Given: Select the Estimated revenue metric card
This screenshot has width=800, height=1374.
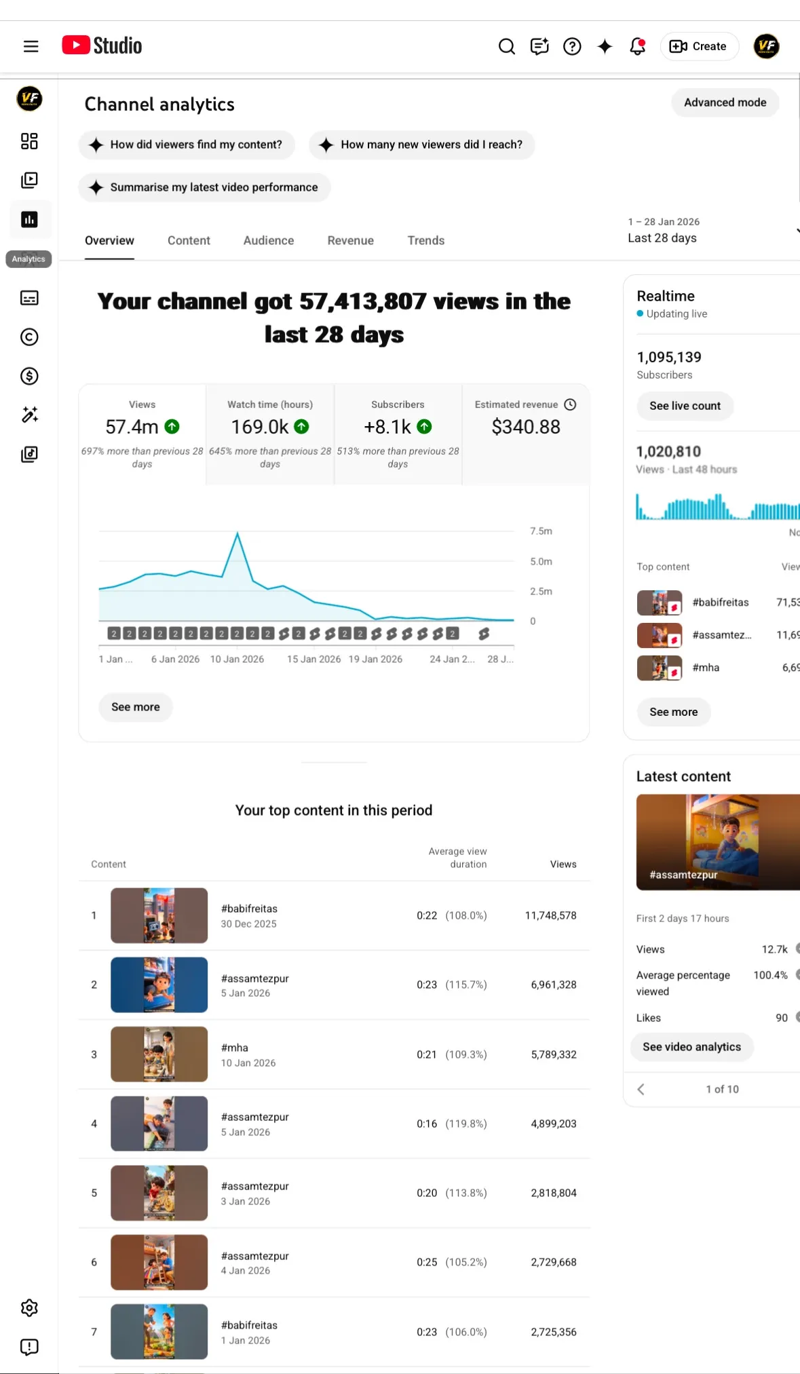Looking at the screenshot, I should [526, 434].
